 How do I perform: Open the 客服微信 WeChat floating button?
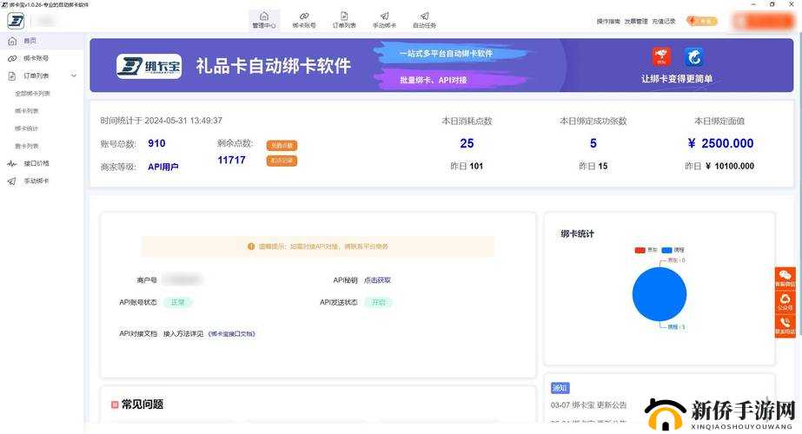point(785,278)
